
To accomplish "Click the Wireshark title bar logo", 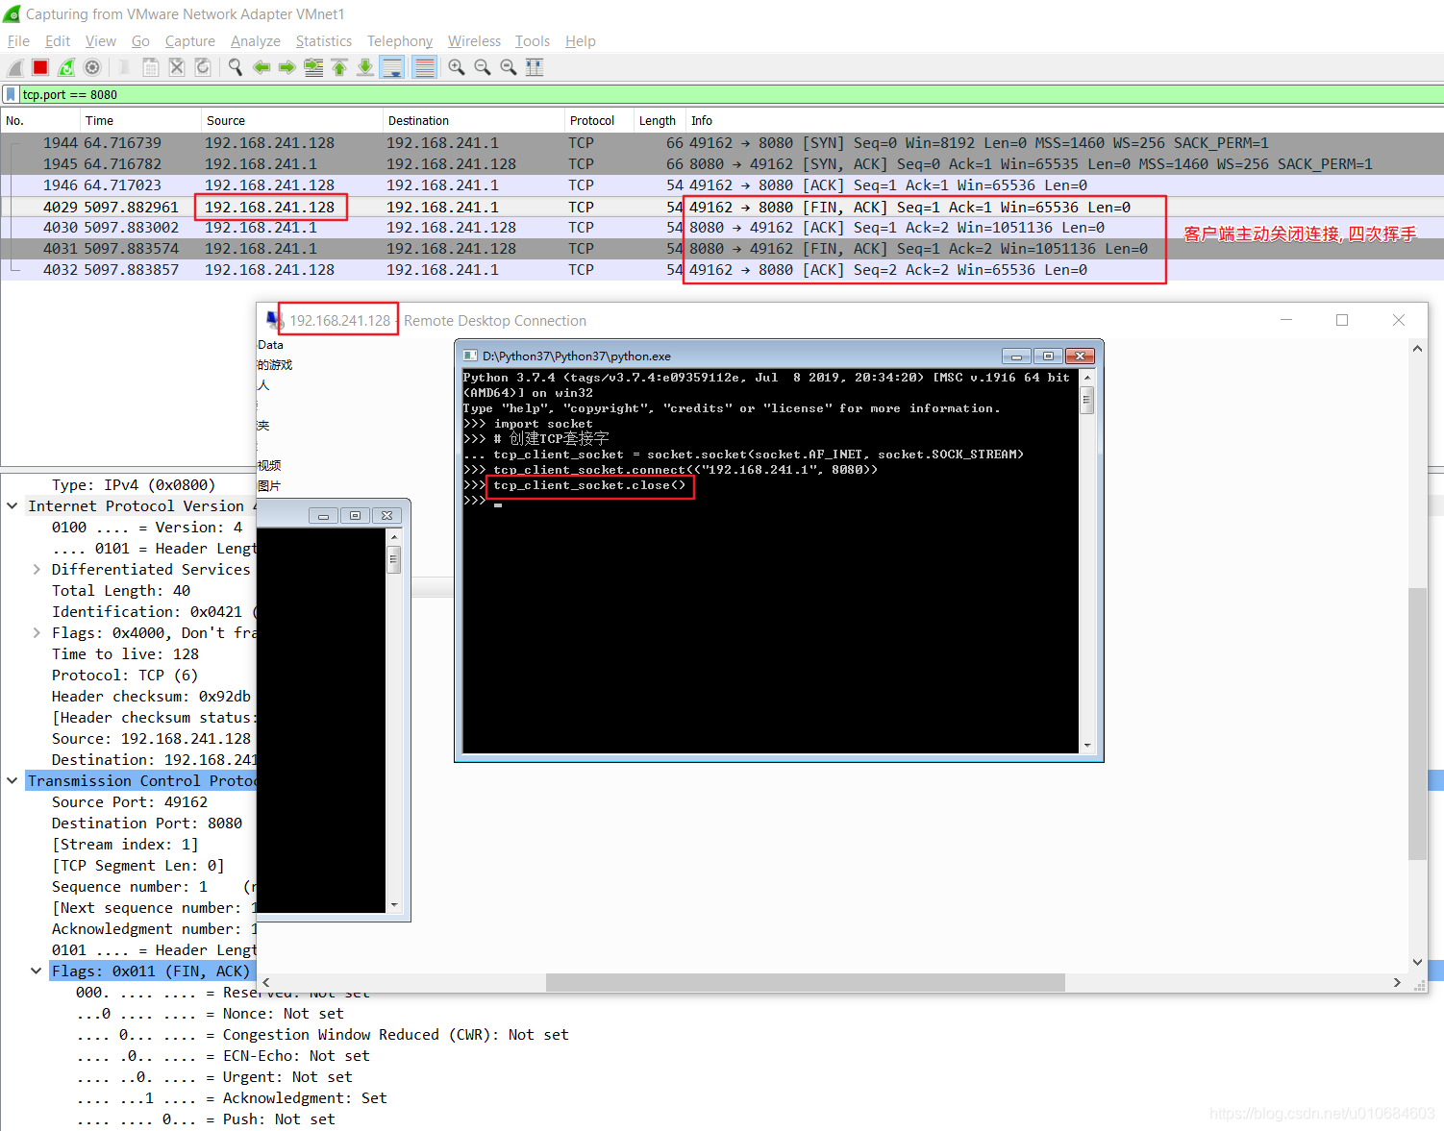I will [12, 14].
